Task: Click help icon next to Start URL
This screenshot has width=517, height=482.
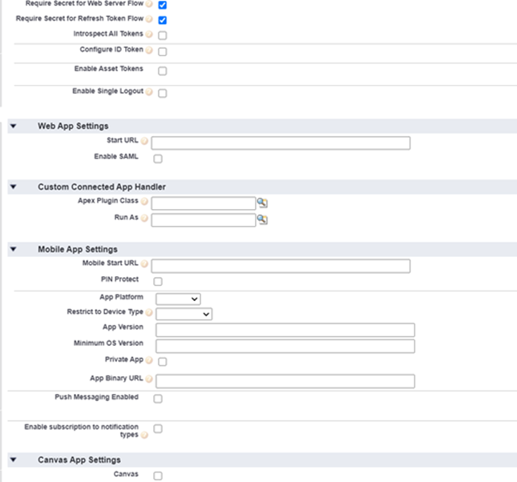Action: 145,143
